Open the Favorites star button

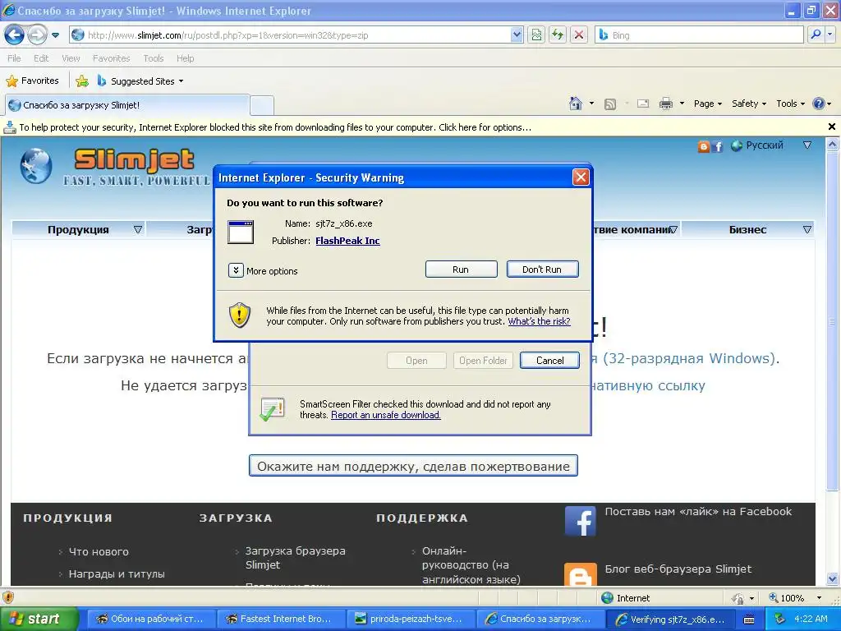pos(32,81)
